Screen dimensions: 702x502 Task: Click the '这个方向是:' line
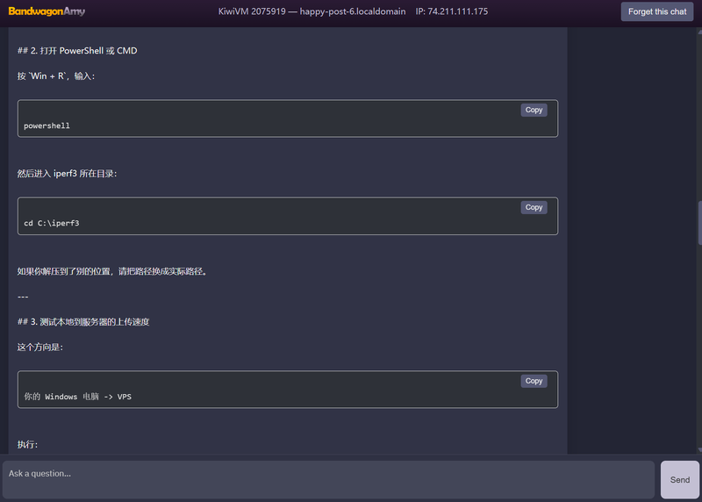[x=40, y=347]
